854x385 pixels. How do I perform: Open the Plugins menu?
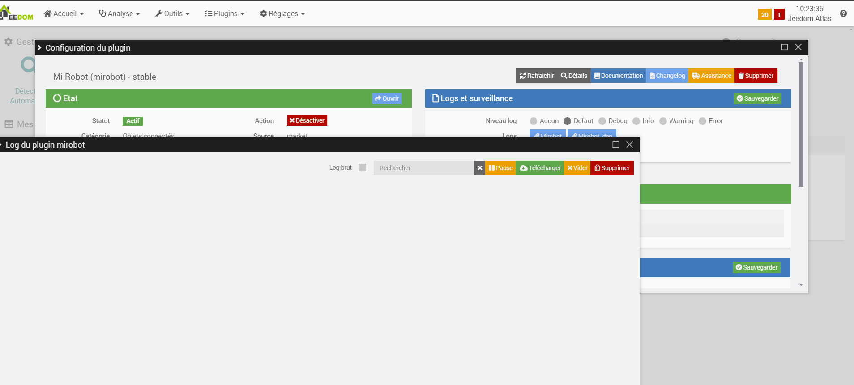coord(225,13)
